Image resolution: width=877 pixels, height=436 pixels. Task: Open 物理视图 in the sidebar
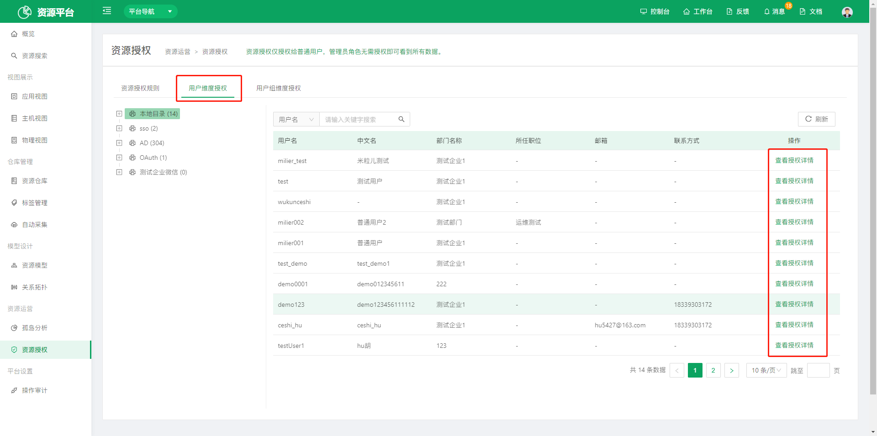(x=46, y=140)
